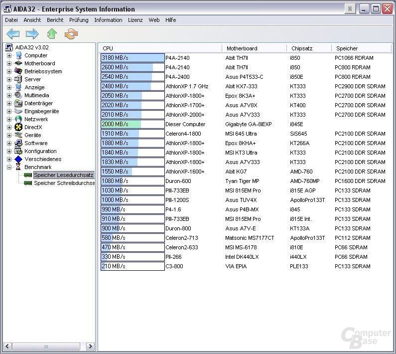
Task: Open the Datei menu
Action: (x=11, y=20)
